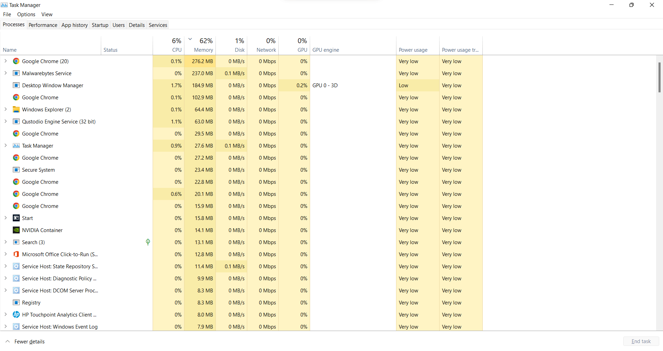Sort by the Power usage column

[418, 46]
